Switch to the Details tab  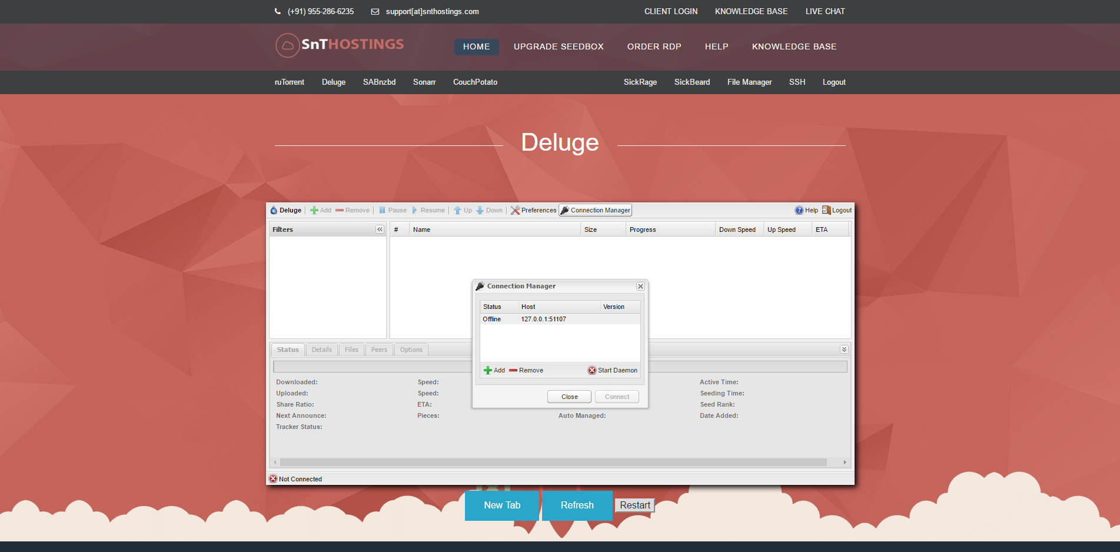click(322, 350)
